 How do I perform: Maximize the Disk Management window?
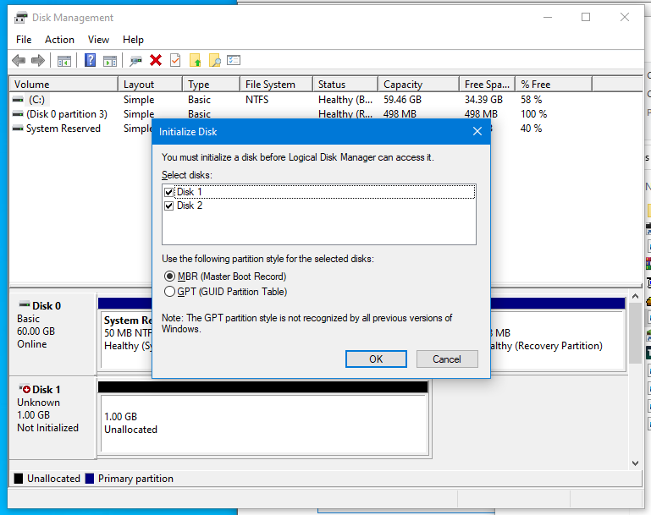pos(586,18)
